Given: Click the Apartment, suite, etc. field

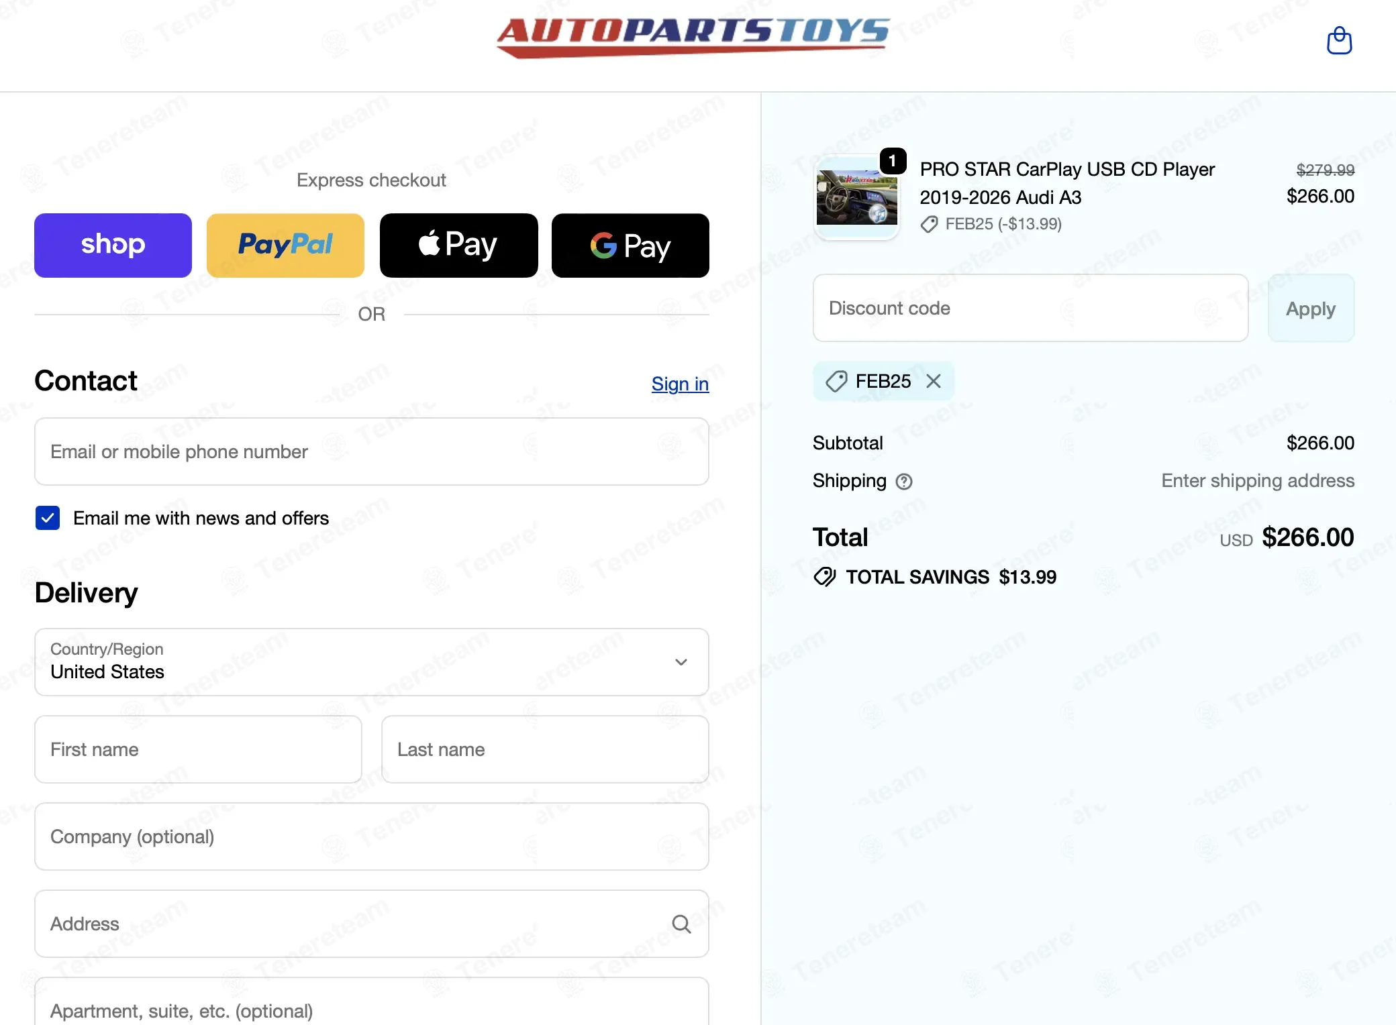Looking at the screenshot, I should [x=372, y=1003].
